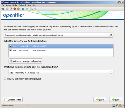Image resolution: width=125 pixels, height=108 pixels.
Task: Open the partitioning layout dropdown
Action: coord(58,35)
